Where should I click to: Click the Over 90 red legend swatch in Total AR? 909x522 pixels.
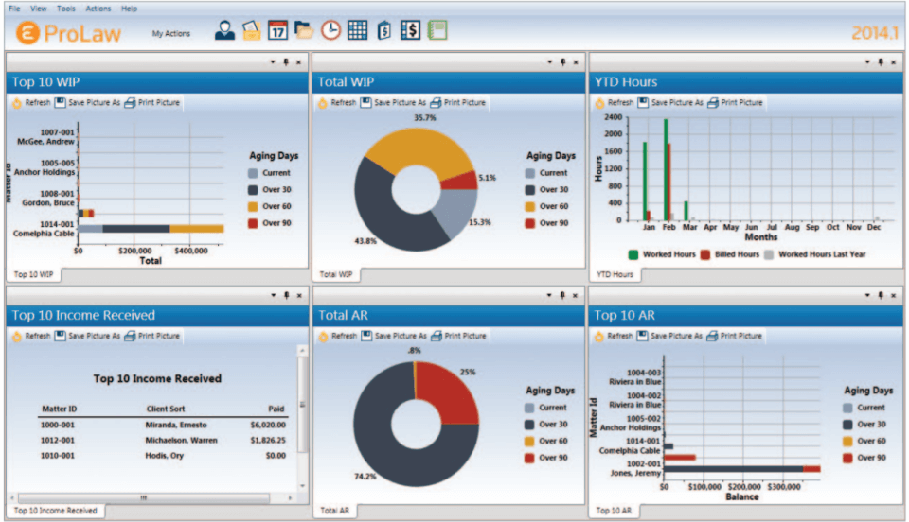point(529,458)
